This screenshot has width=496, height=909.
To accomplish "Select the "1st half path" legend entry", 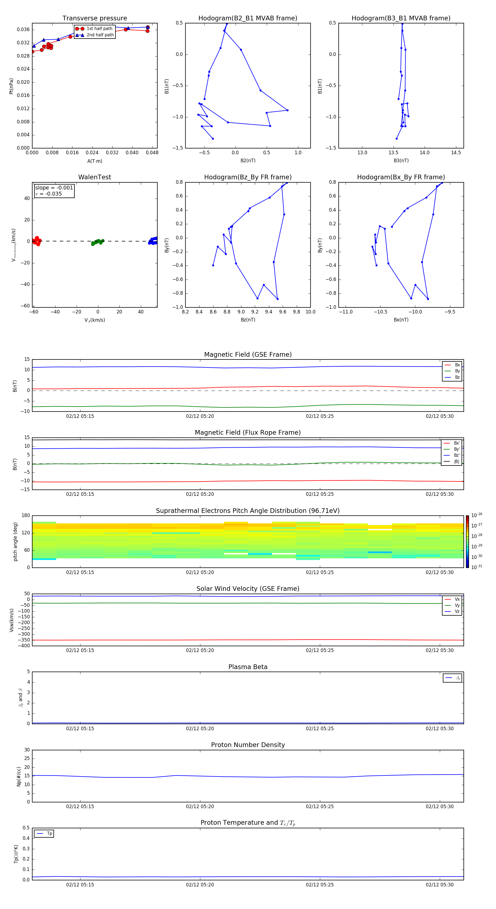I will (x=94, y=29).
